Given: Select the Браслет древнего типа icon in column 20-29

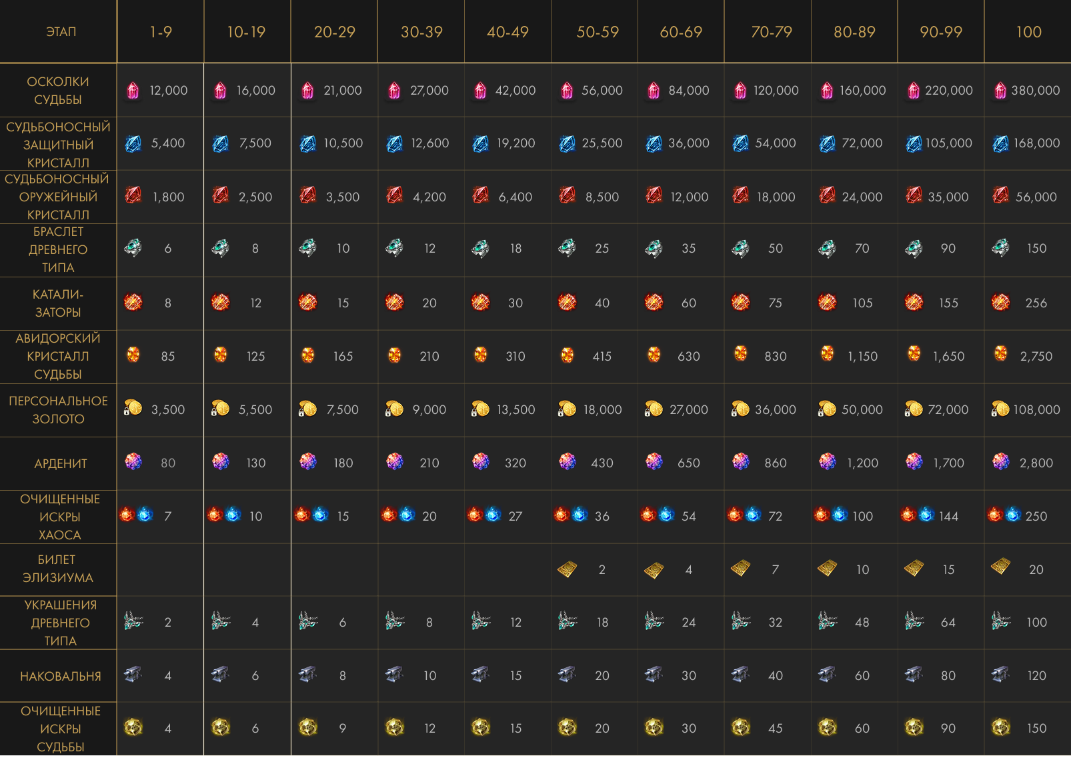Looking at the screenshot, I should point(307,248).
